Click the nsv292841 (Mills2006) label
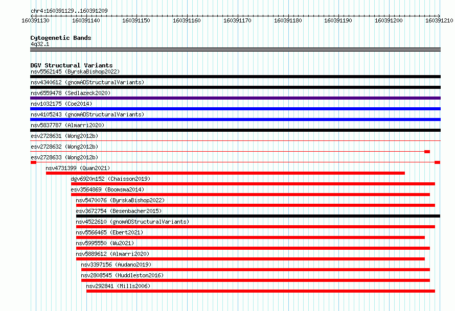 [118, 286]
